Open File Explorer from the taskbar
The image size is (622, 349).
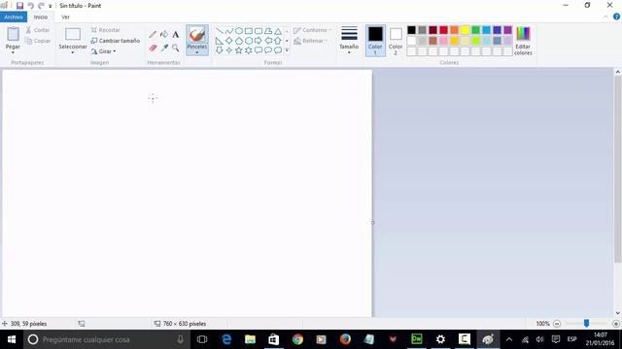coord(251,339)
